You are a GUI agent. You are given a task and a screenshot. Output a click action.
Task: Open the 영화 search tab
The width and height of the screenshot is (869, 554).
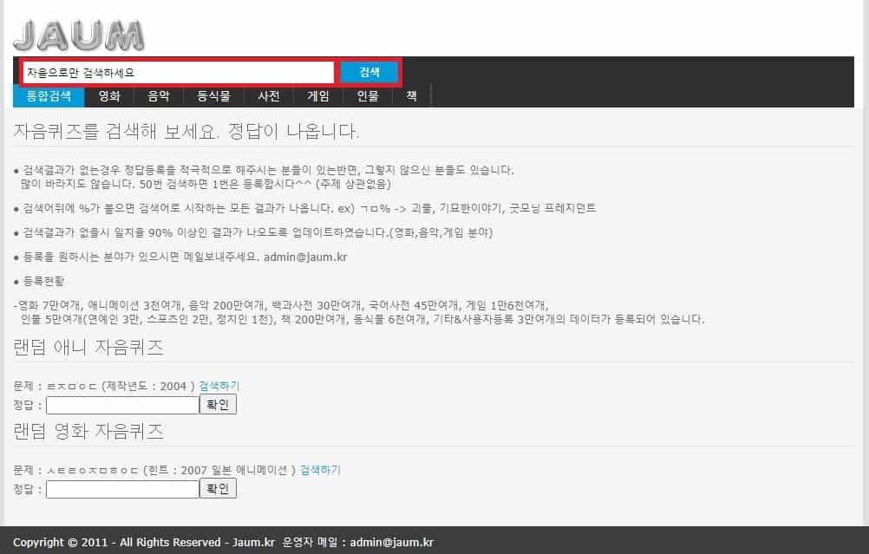108,96
